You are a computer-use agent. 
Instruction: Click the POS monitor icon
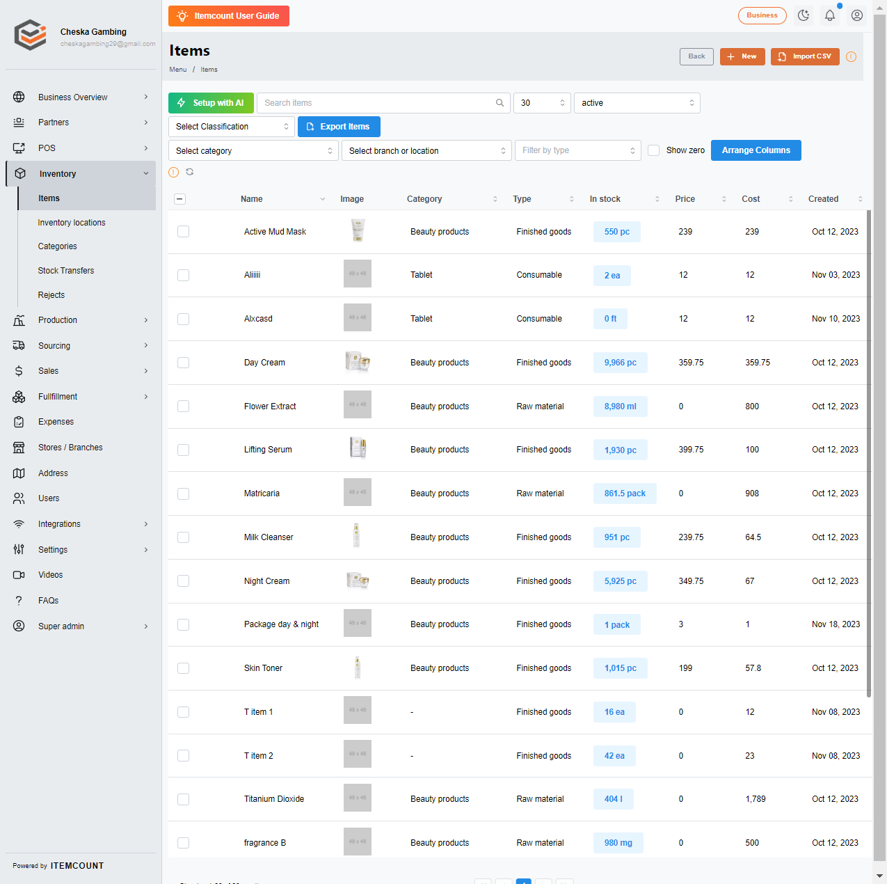(19, 148)
